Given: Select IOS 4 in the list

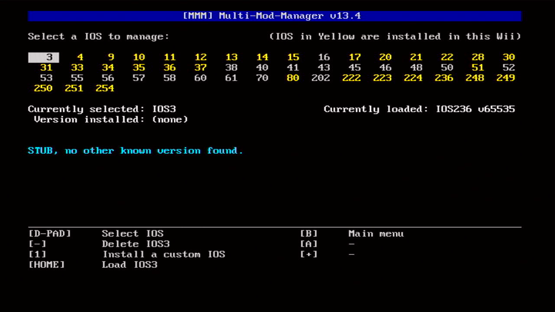Looking at the screenshot, I should click(80, 57).
